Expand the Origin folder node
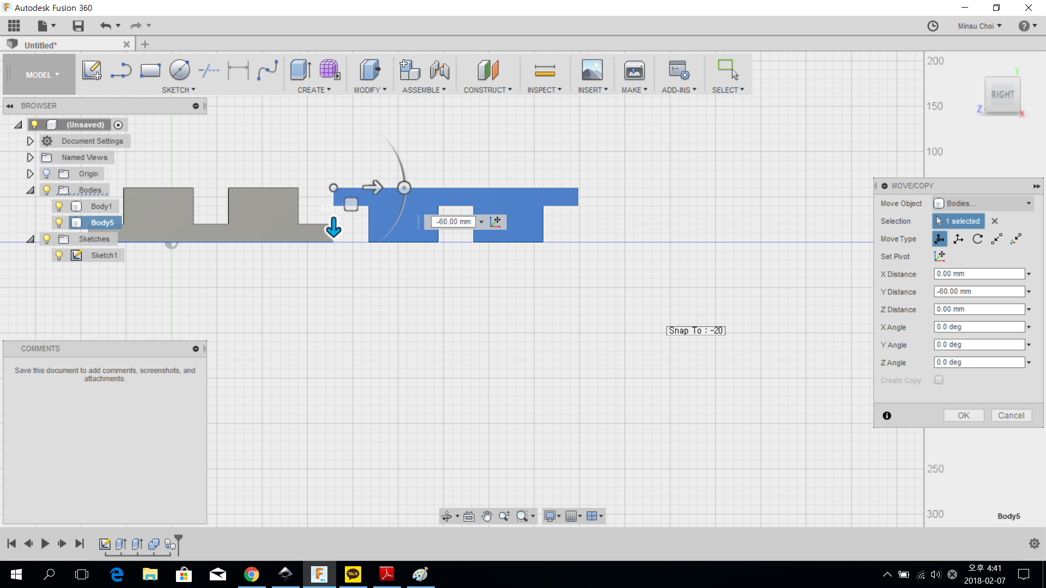This screenshot has height=588, width=1046. pos(30,174)
